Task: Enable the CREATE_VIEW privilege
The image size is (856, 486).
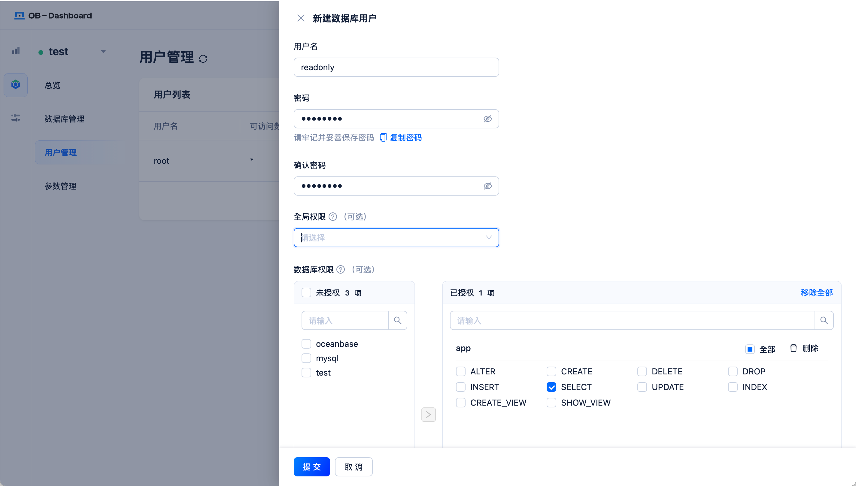Action: point(461,403)
